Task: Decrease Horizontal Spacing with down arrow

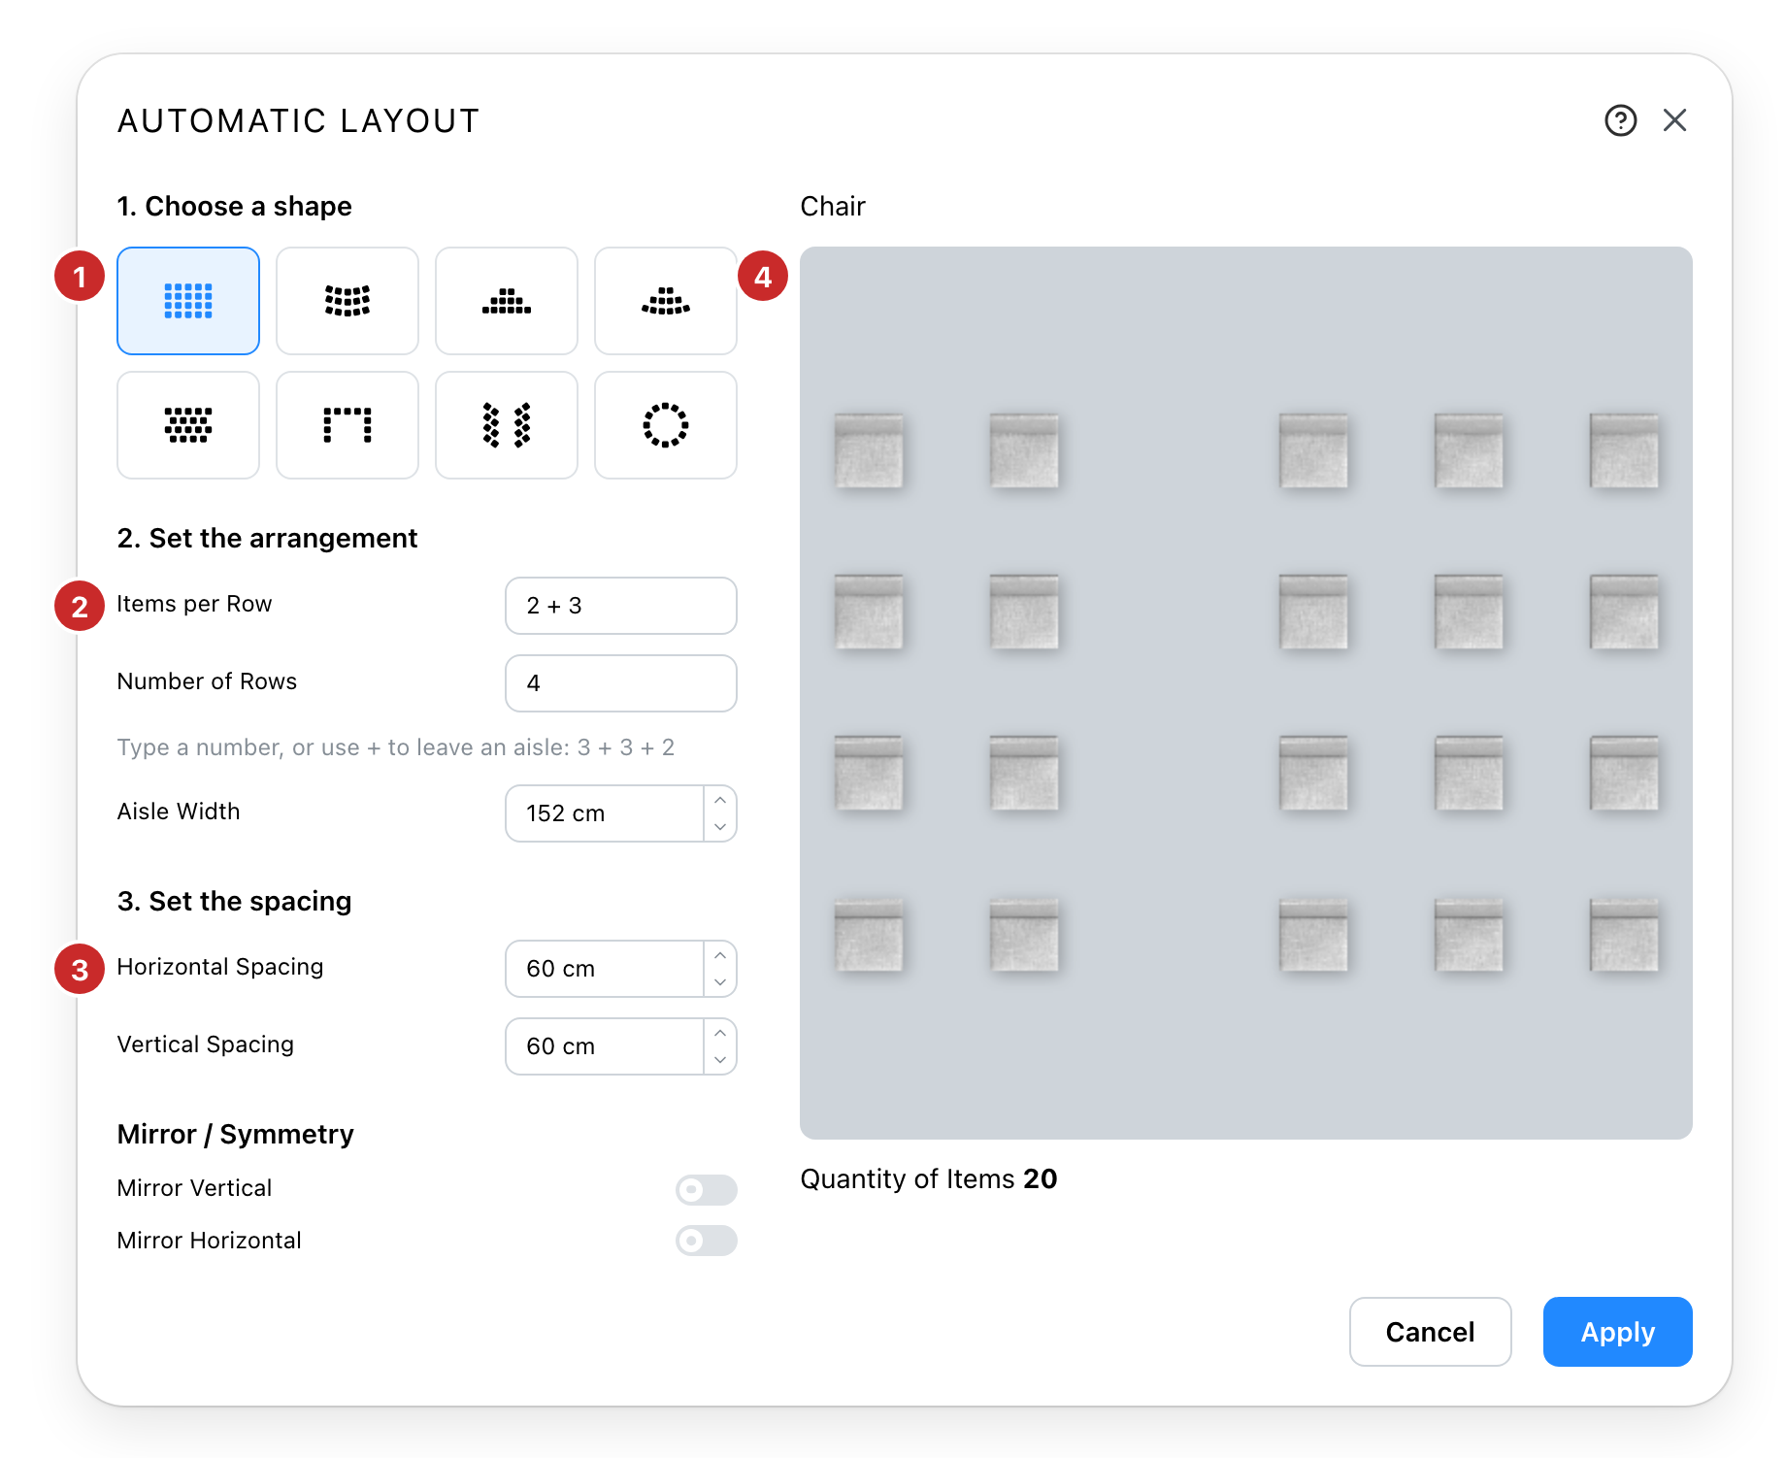Action: pos(720,982)
